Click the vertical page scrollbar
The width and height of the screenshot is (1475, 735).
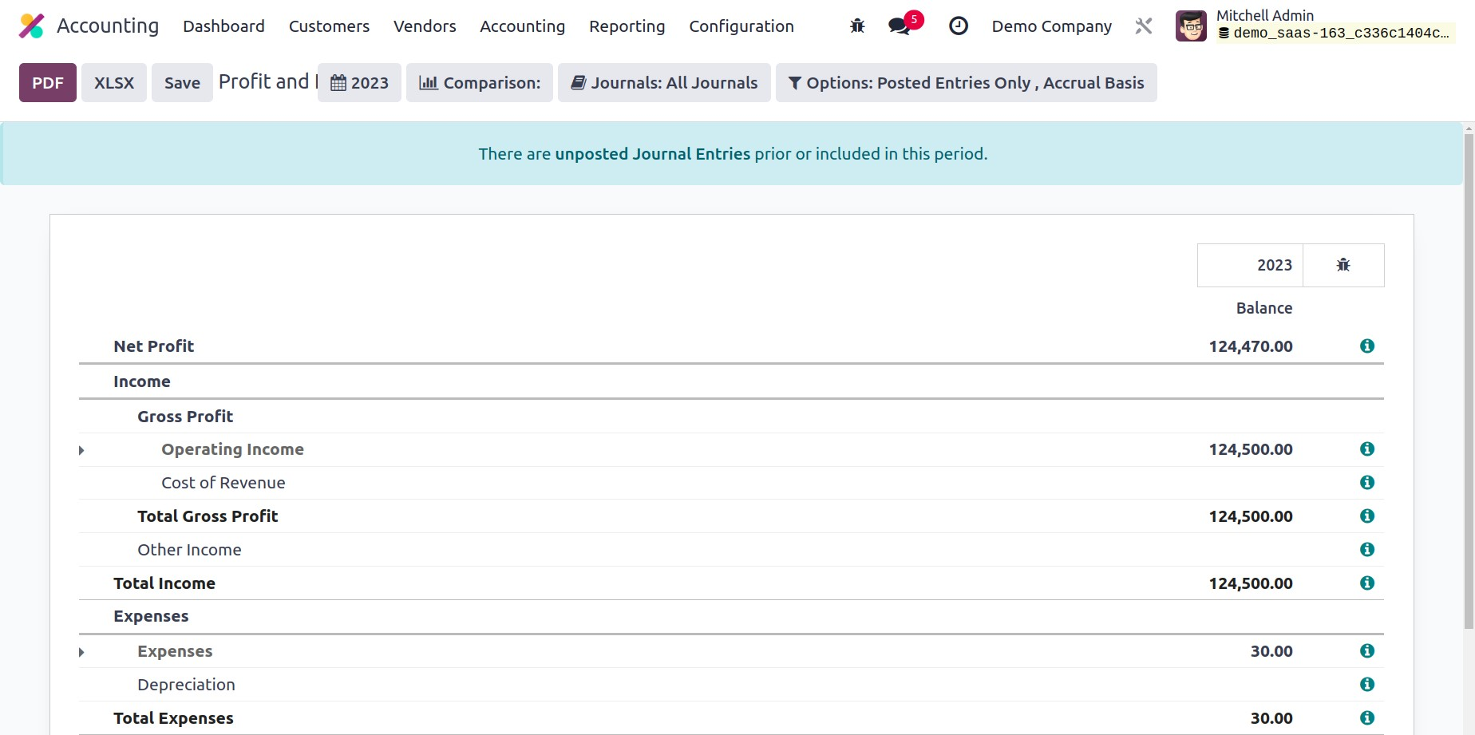(x=1469, y=383)
